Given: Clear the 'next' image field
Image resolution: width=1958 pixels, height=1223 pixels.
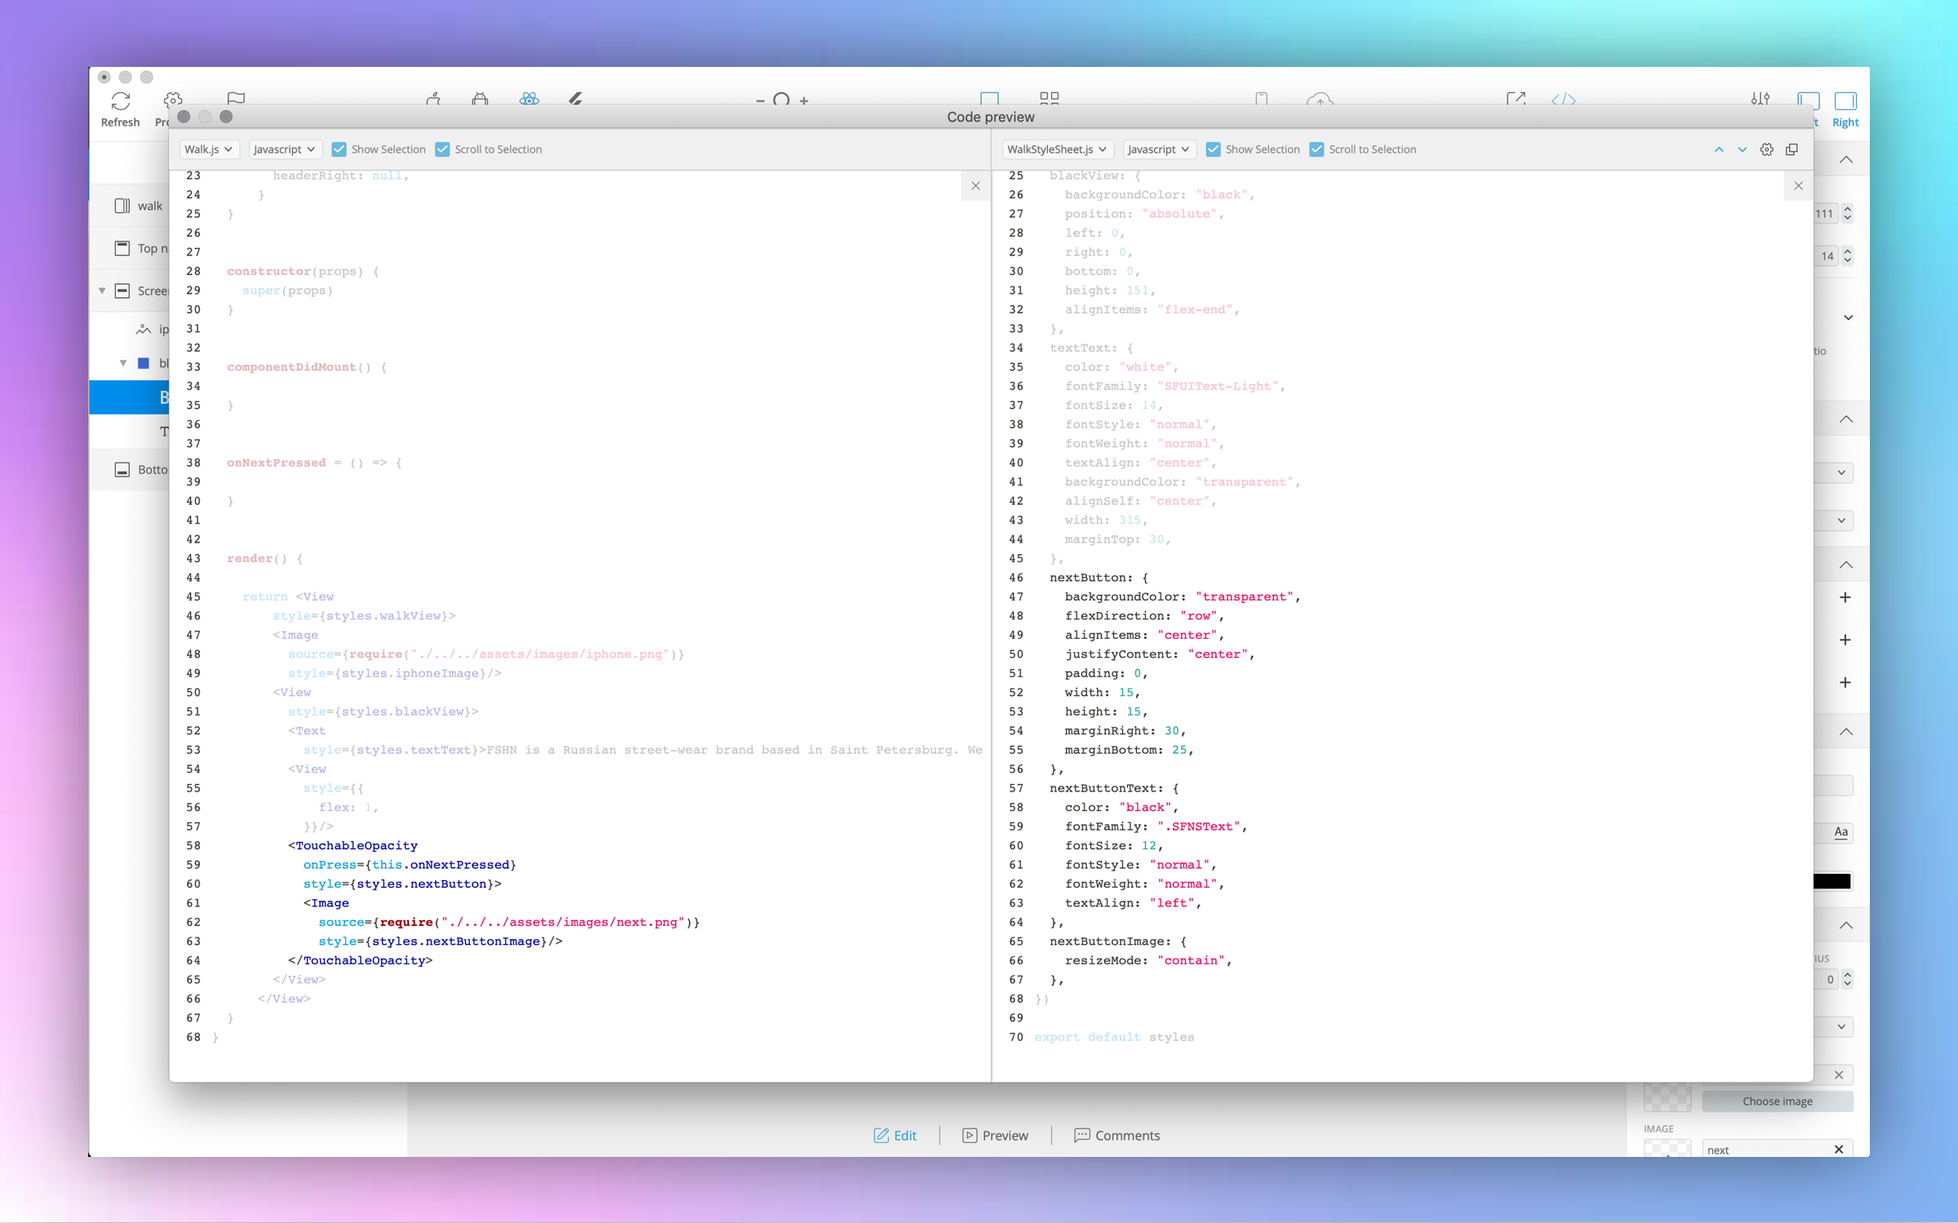Looking at the screenshot, I should click(x=1839, y=1149).
